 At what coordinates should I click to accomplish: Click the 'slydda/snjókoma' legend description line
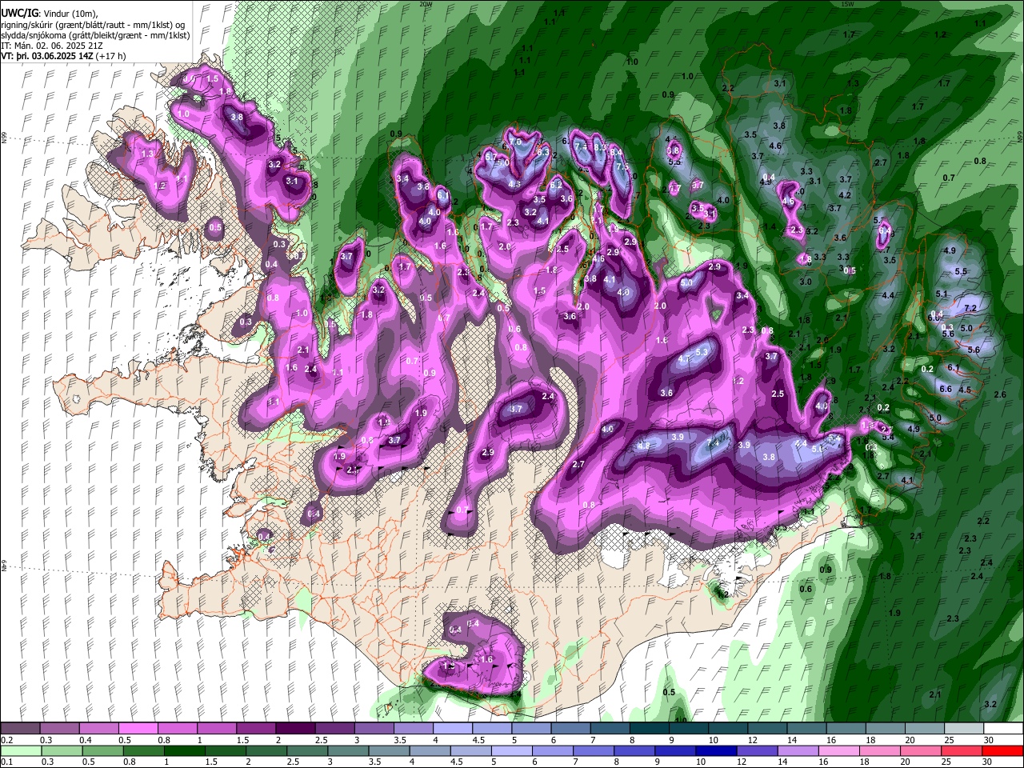tap(95, 36)
